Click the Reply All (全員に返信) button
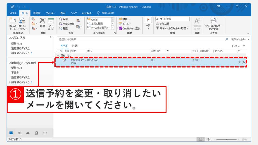Screen dimensions: 258x145 coord(67,24)
